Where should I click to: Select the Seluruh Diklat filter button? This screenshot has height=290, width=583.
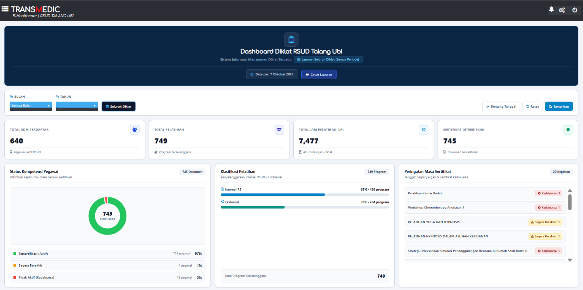pyautogui.click(x=119, y=106)
